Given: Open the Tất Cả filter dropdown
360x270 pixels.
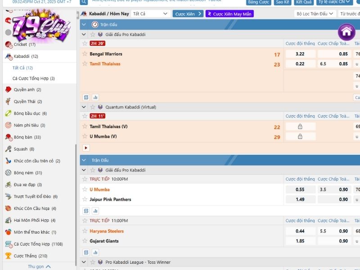Looking at the screenshot, I should click(x=150, y=14).
